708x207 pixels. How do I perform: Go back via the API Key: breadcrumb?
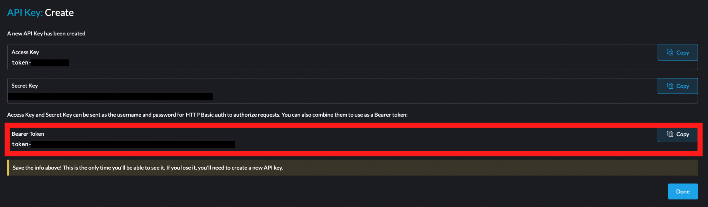[x=25, y=13]
